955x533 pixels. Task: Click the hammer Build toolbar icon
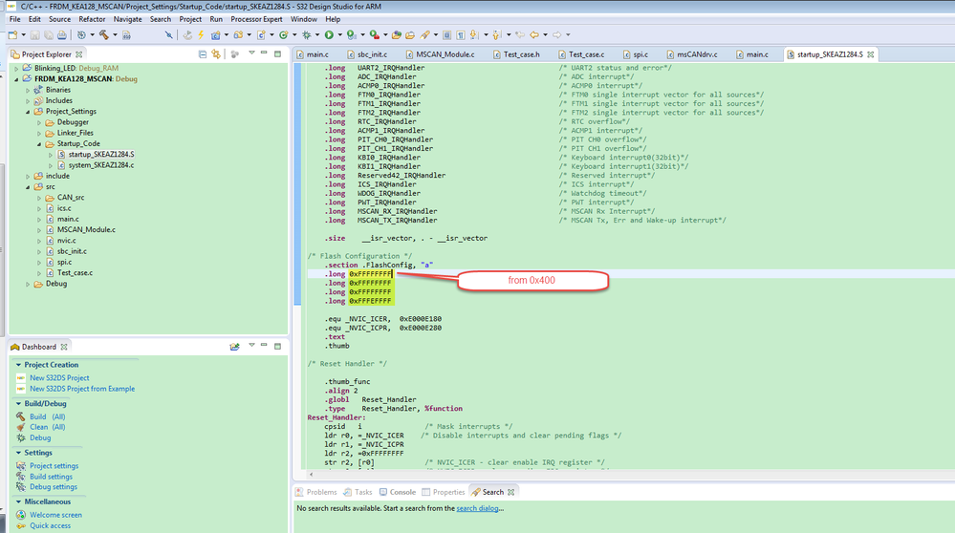click(x=104, y=35)
